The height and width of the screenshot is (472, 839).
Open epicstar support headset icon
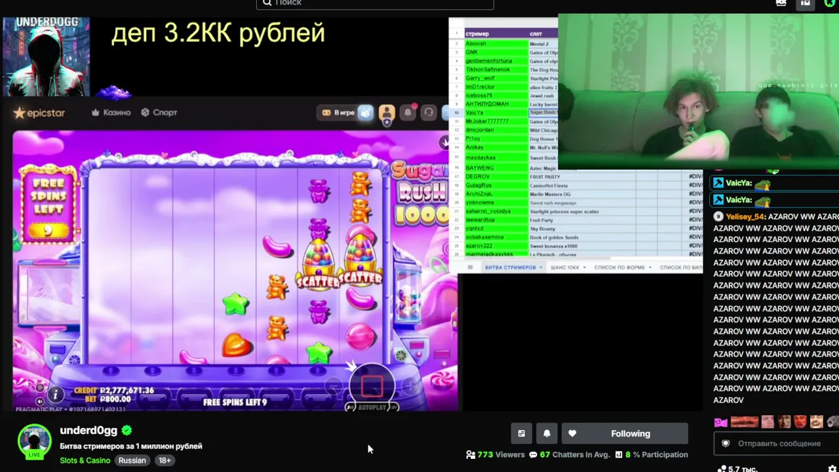(429, 113)
